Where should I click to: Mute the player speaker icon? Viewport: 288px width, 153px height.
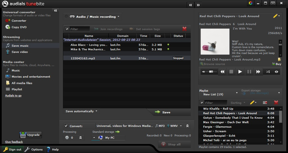point(203,72)
